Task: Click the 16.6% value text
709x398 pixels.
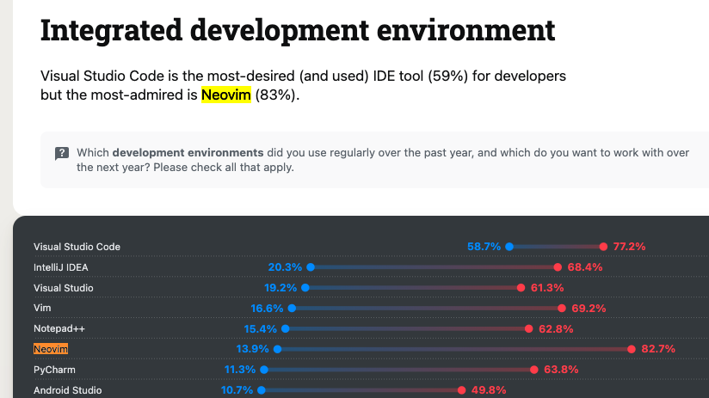Action: 267,308
